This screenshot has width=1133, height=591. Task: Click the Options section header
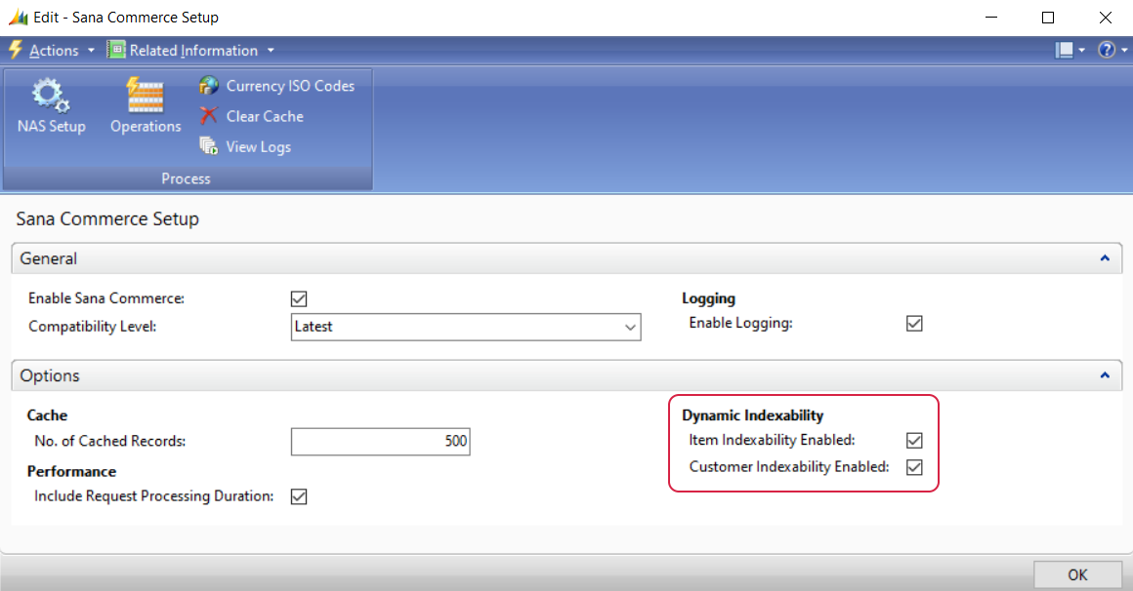[x=566, y=375]
